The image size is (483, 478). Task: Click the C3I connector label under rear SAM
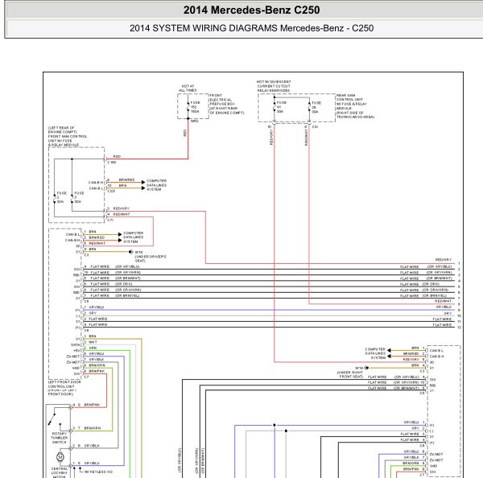point(315,127)
